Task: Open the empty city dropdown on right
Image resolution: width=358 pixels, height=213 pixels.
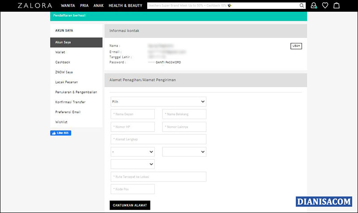Action: (x=184, y=152)
